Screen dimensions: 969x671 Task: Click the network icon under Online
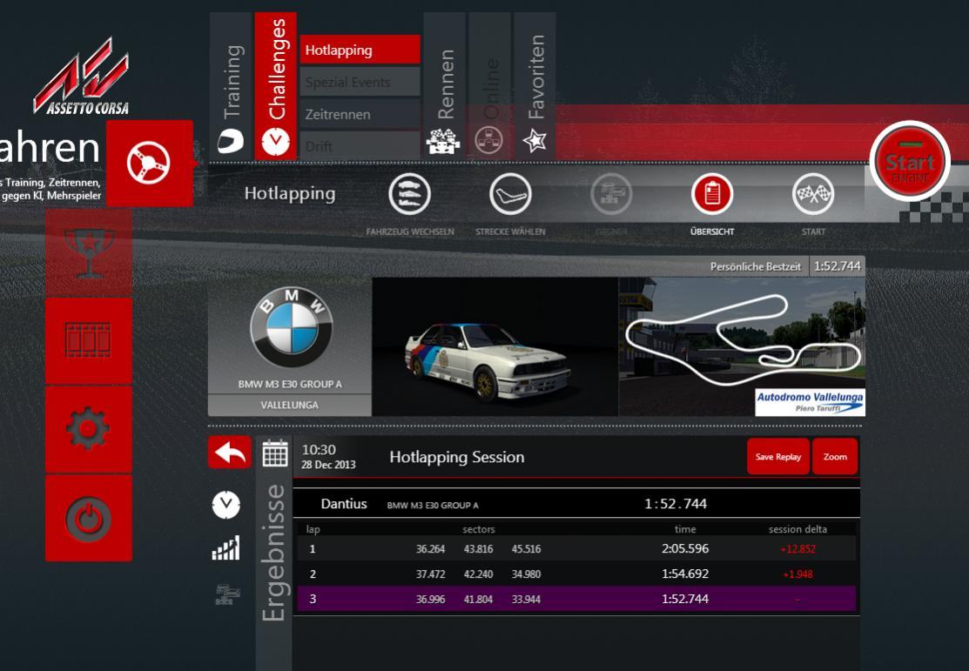point(488,140)
